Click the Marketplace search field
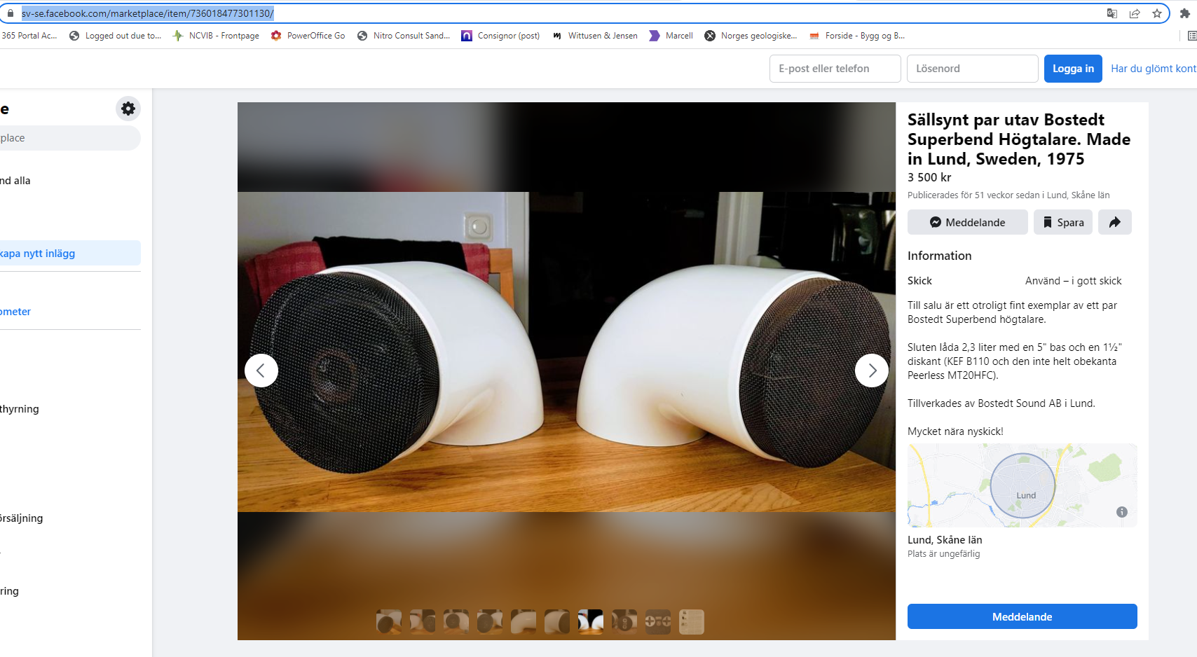Screen dimensions: 1197x657 click(70, 138)
